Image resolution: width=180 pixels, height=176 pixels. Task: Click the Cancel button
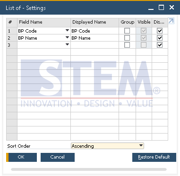[x=58, y=157]
